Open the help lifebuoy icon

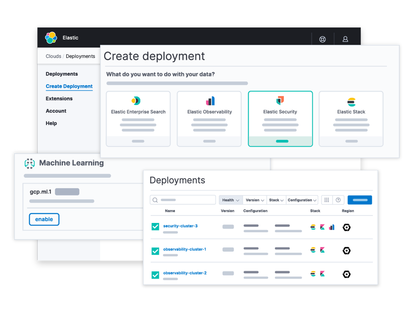(x=322, y=39)
